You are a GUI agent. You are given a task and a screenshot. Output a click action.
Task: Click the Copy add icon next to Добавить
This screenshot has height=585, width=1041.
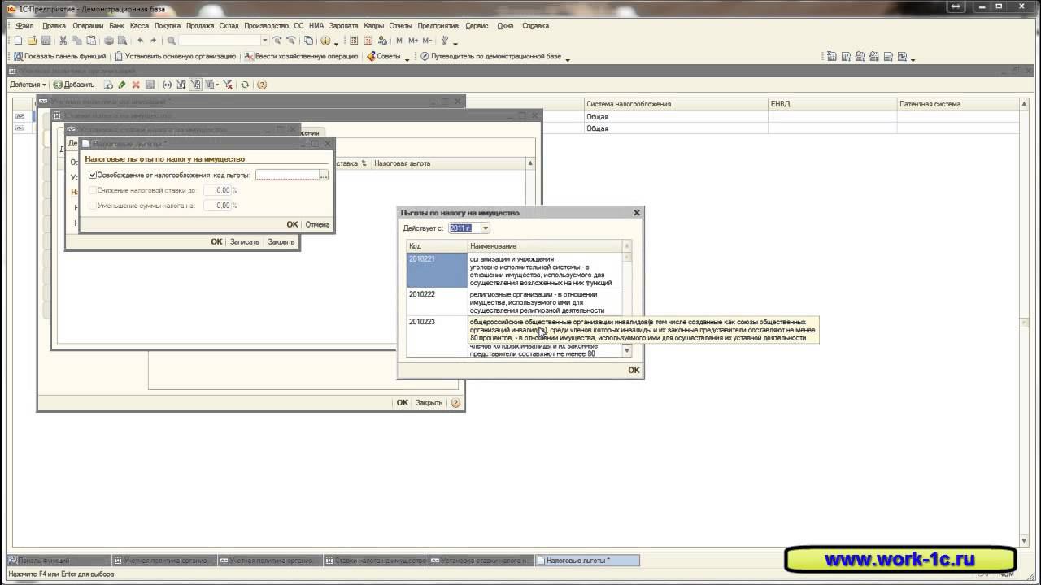(x=108, y=84)
